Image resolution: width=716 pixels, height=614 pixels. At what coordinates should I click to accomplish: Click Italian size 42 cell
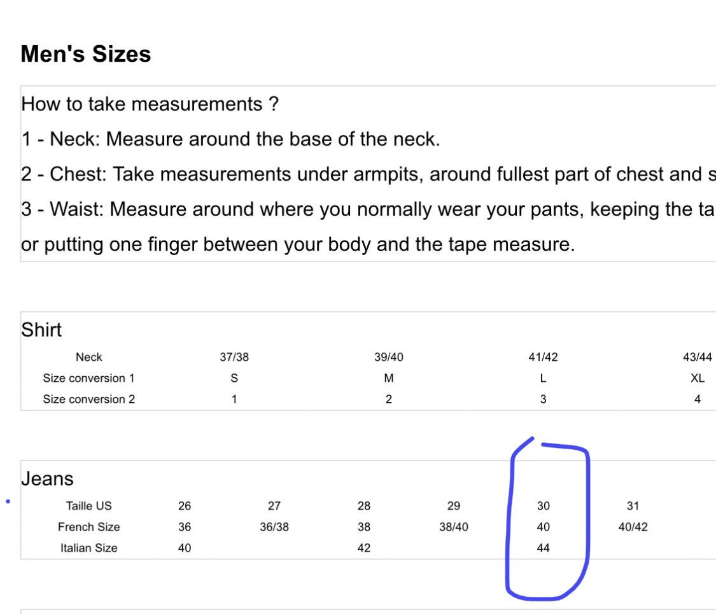[x=364, y=548]
